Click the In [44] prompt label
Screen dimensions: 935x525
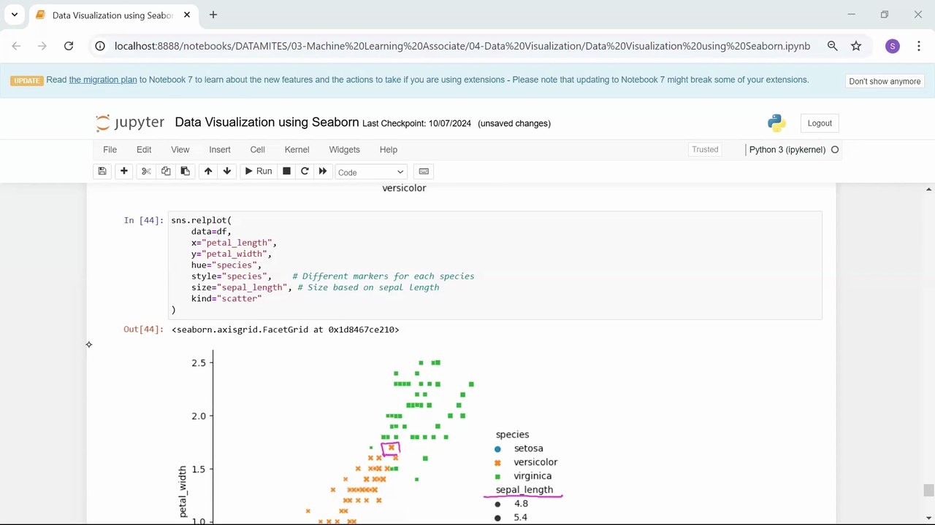(x=143, y=220)
